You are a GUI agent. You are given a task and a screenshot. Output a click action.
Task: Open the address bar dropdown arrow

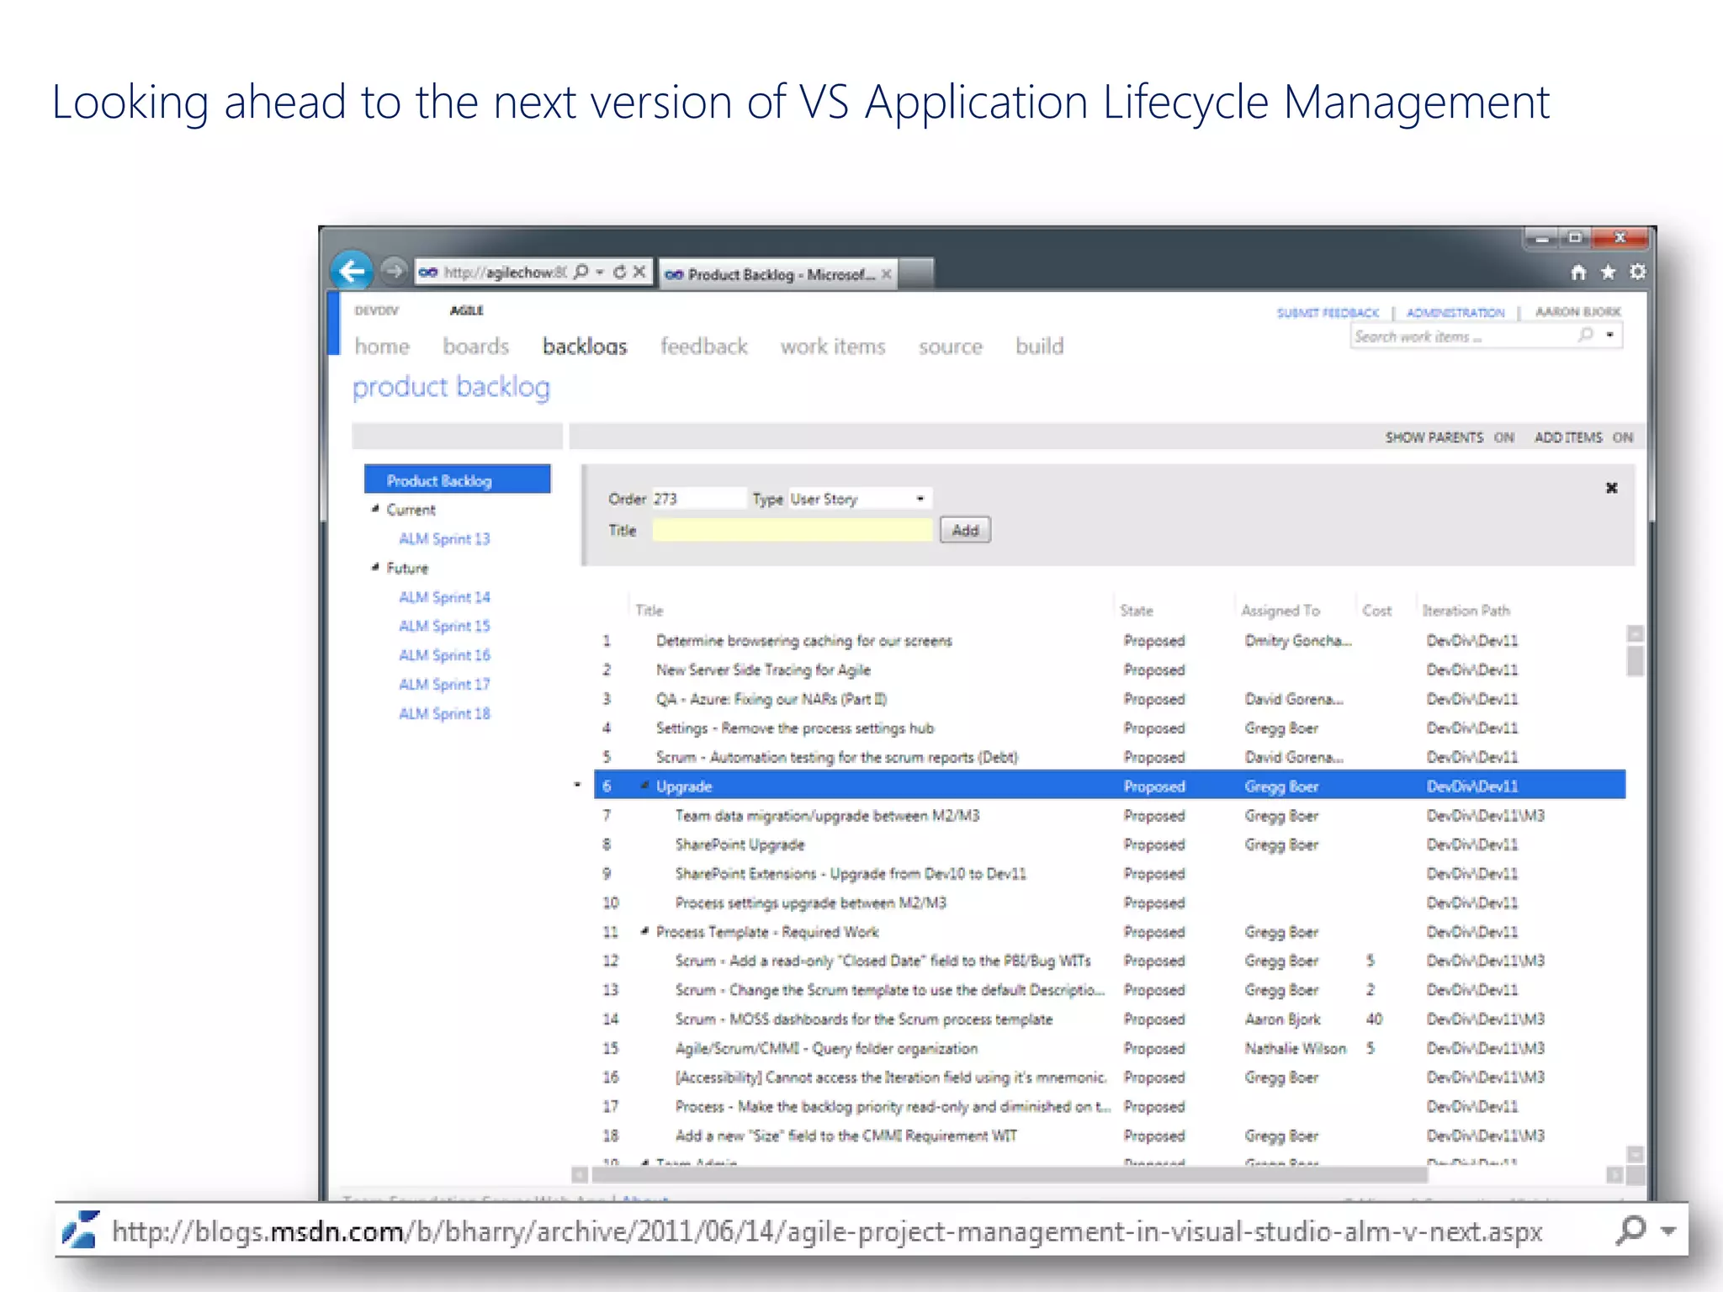[x=600, y=272]
